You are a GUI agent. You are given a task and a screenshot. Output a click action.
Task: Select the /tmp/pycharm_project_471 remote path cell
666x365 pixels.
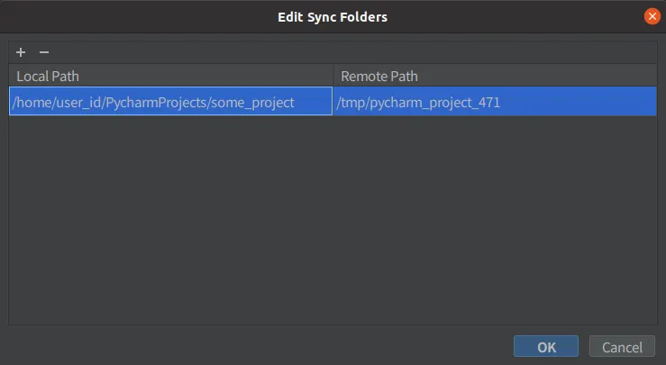point(418,103)
